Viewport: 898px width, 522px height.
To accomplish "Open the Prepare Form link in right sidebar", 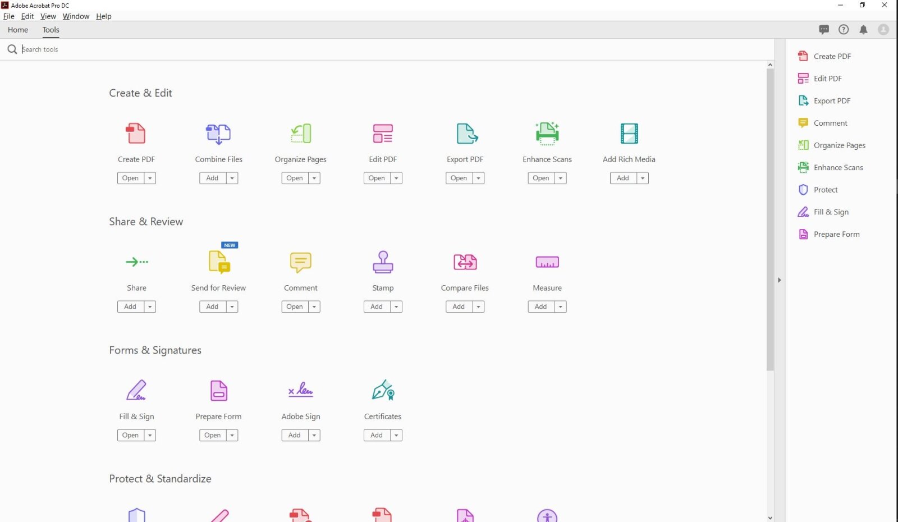I will click(x=836, y=234).
